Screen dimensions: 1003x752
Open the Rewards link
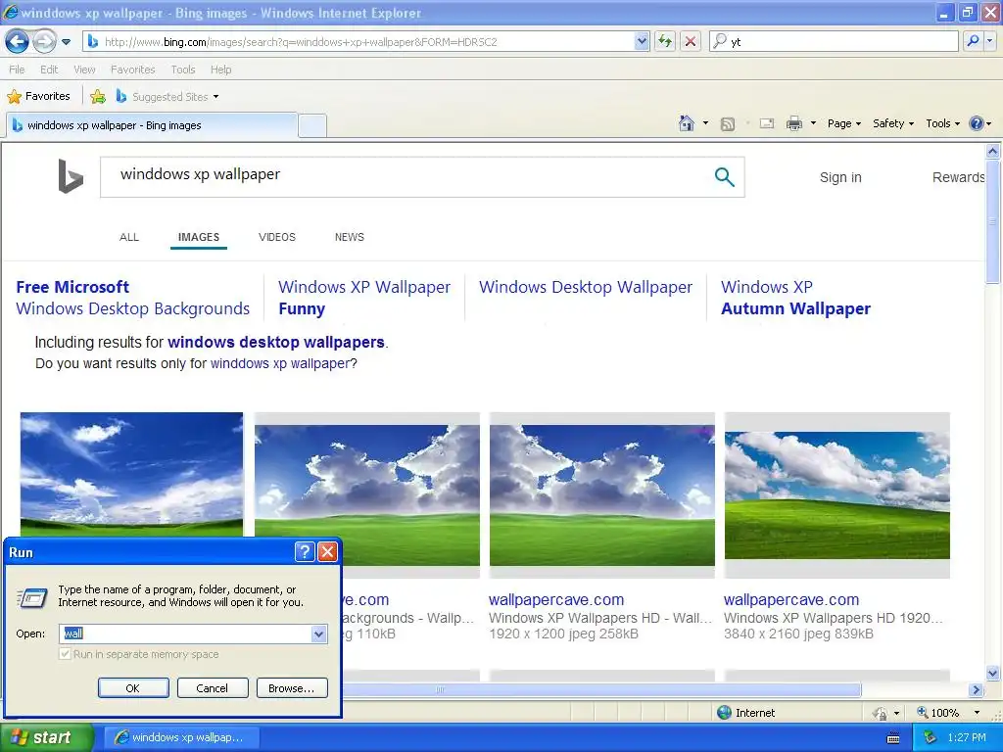(x=958, y=178)
